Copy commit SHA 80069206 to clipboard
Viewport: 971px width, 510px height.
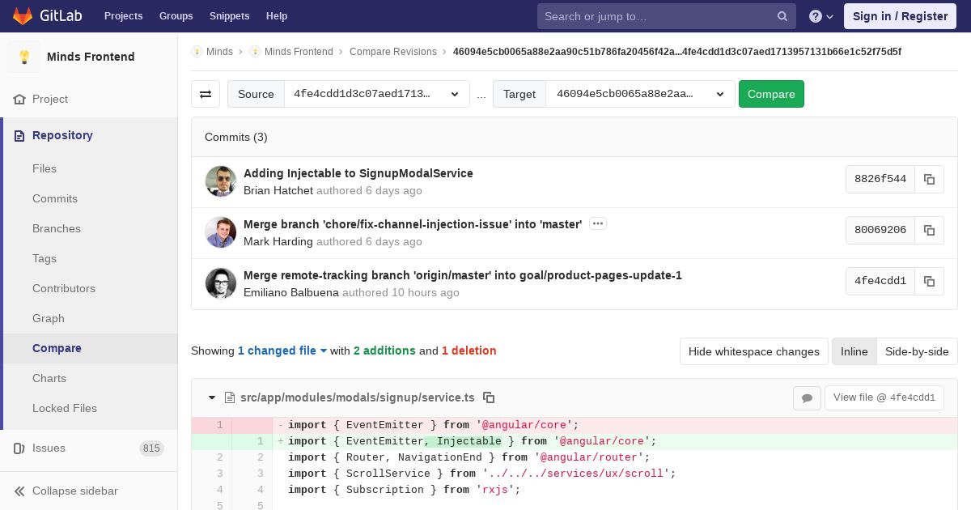pos(929,230)
